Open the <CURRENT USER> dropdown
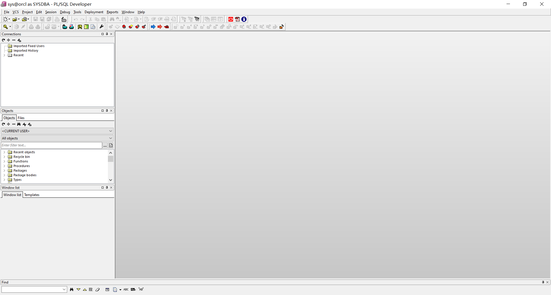This screenshot has width=551, height=295. [57, 131]
